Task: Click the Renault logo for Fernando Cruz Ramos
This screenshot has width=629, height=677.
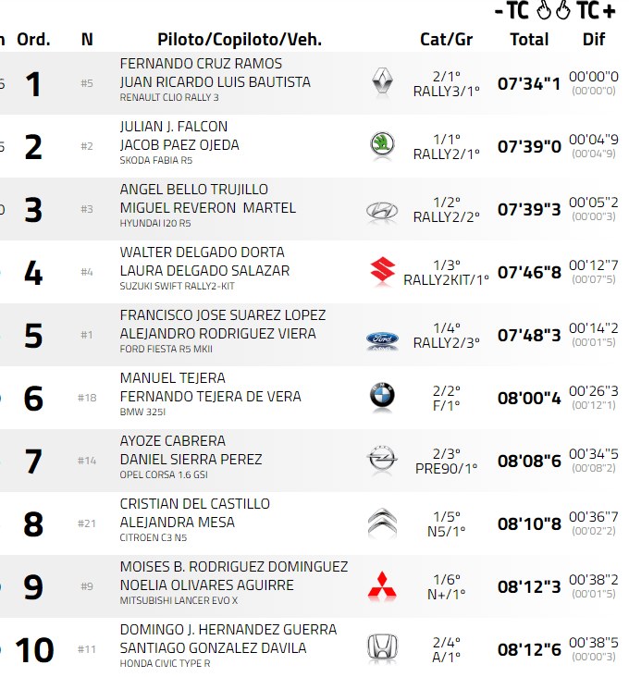Action: click(x=382, y=82)
